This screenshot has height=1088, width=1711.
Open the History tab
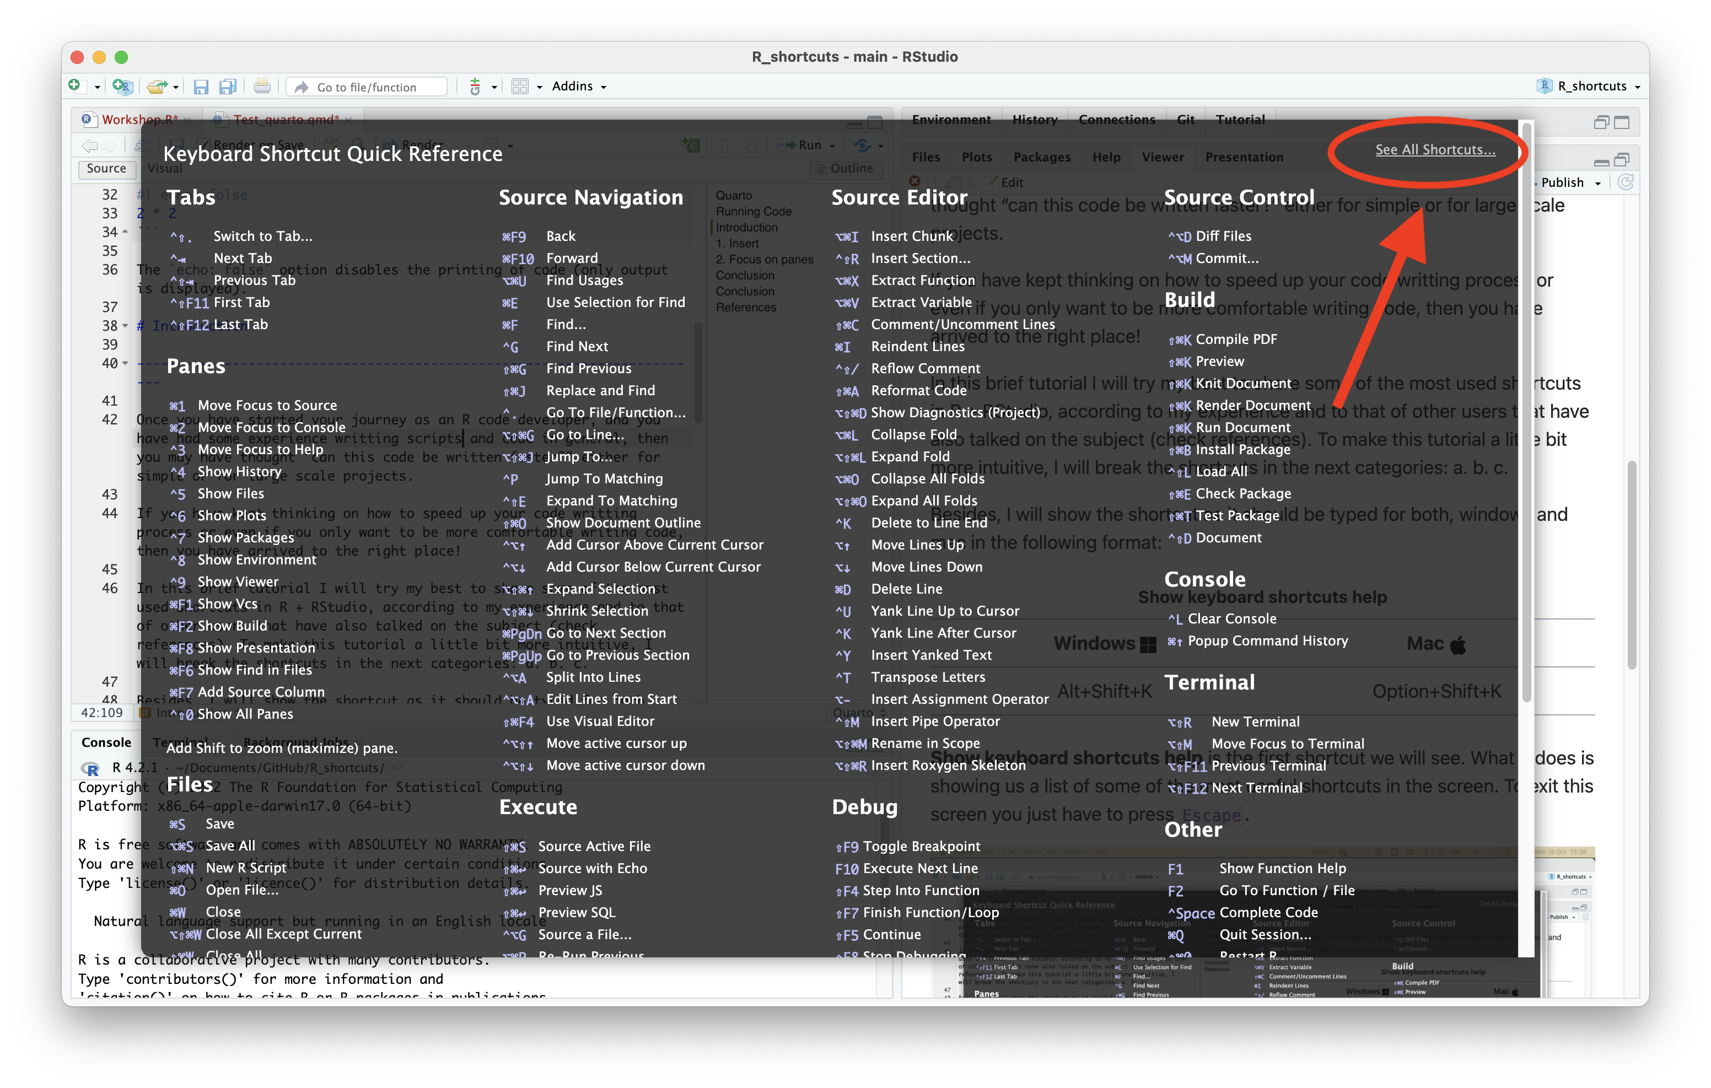pos(1035,120)
